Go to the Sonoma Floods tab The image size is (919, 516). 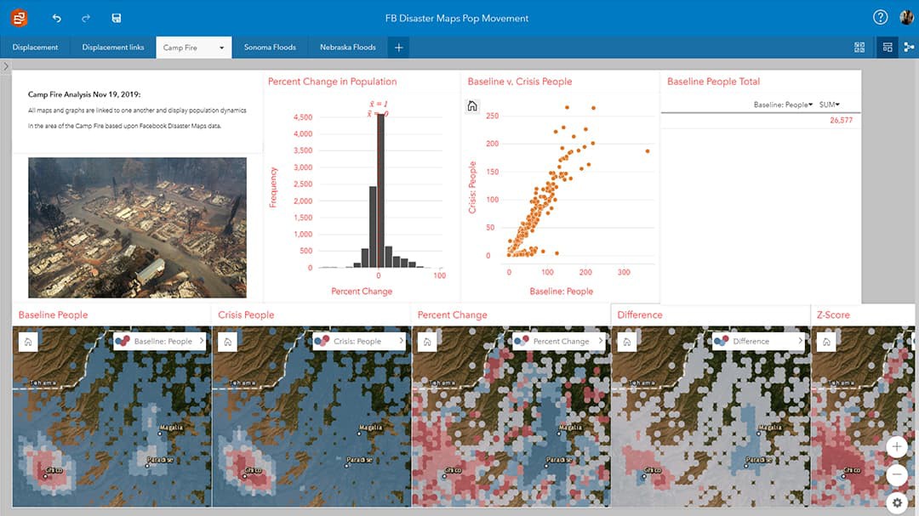270,48
